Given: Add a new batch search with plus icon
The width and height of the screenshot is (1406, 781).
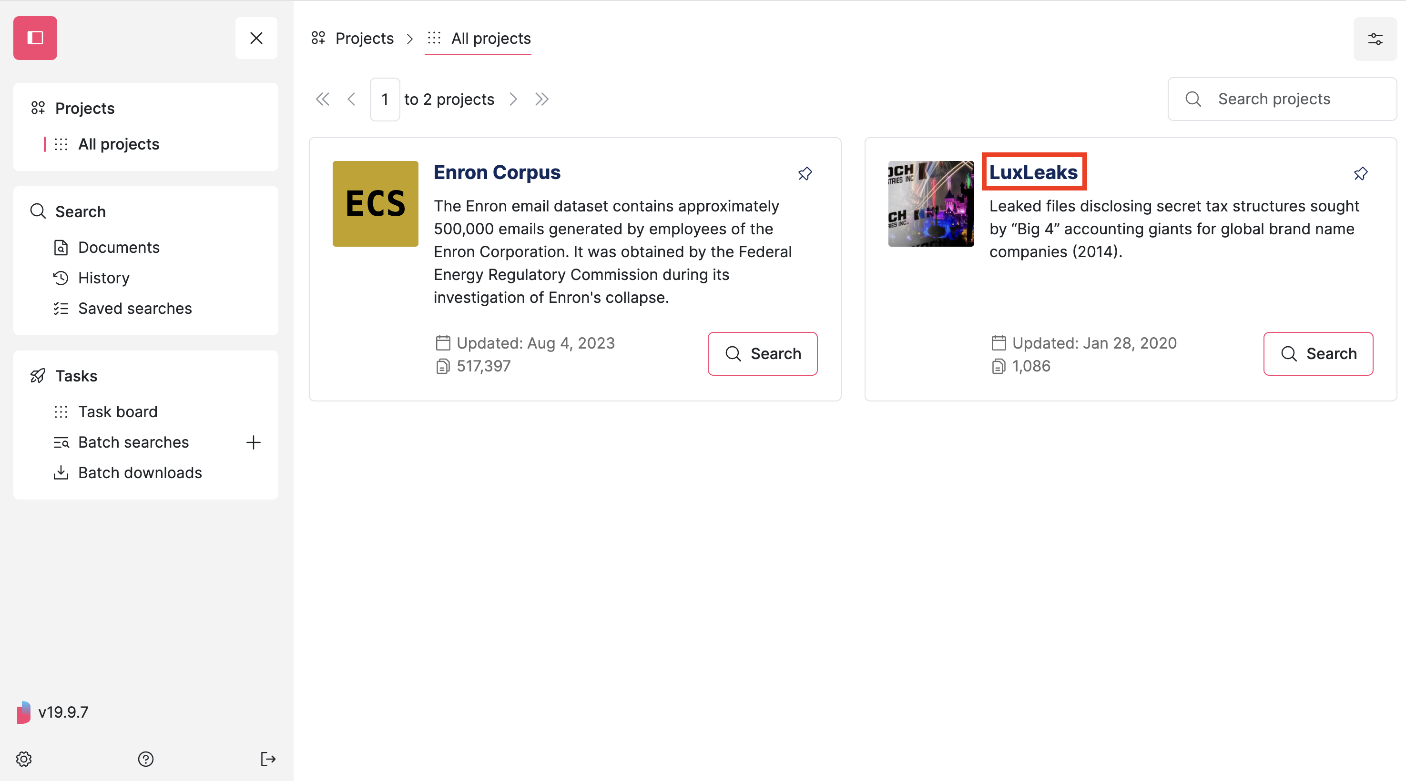Looking at the screenshot, I should tap(253, 442).
